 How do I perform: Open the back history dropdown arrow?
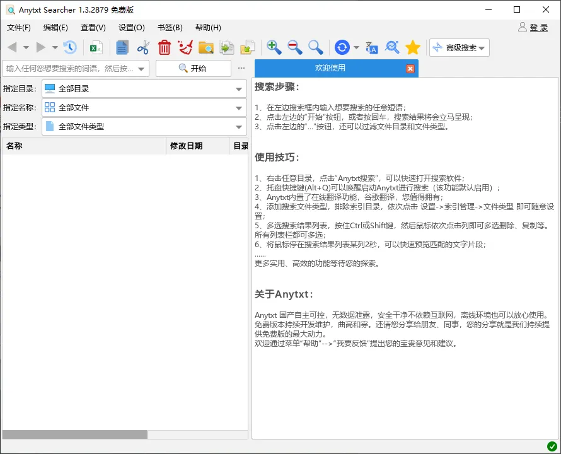point(26,47)
